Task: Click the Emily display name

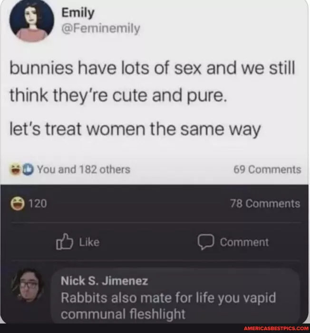Action: [77, 13]
